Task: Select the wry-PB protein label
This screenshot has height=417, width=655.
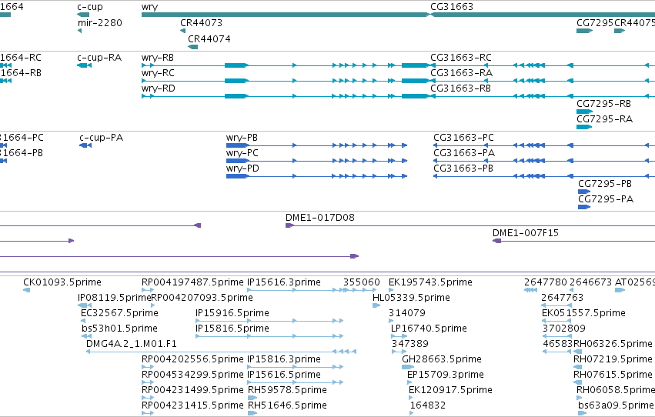Action: point(242,138)
